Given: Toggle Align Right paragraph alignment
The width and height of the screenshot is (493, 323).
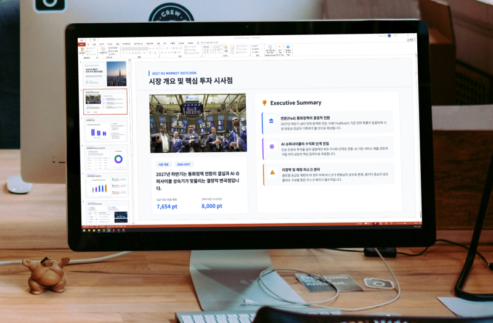Looking at the screenshot, I should [x=168, y=52].
